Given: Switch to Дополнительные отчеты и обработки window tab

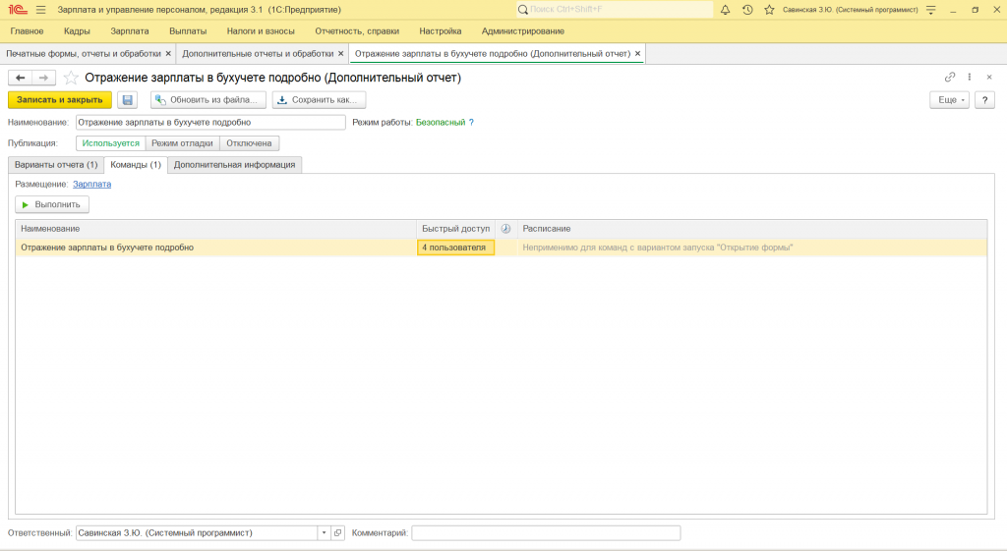Looking at the screenshot, I should pyautogui.click(x=258, y=54).
